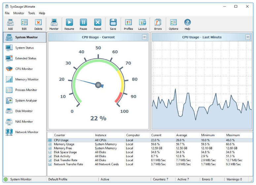
Task: Click the Counters: 7 status entry
Action: 161,179
